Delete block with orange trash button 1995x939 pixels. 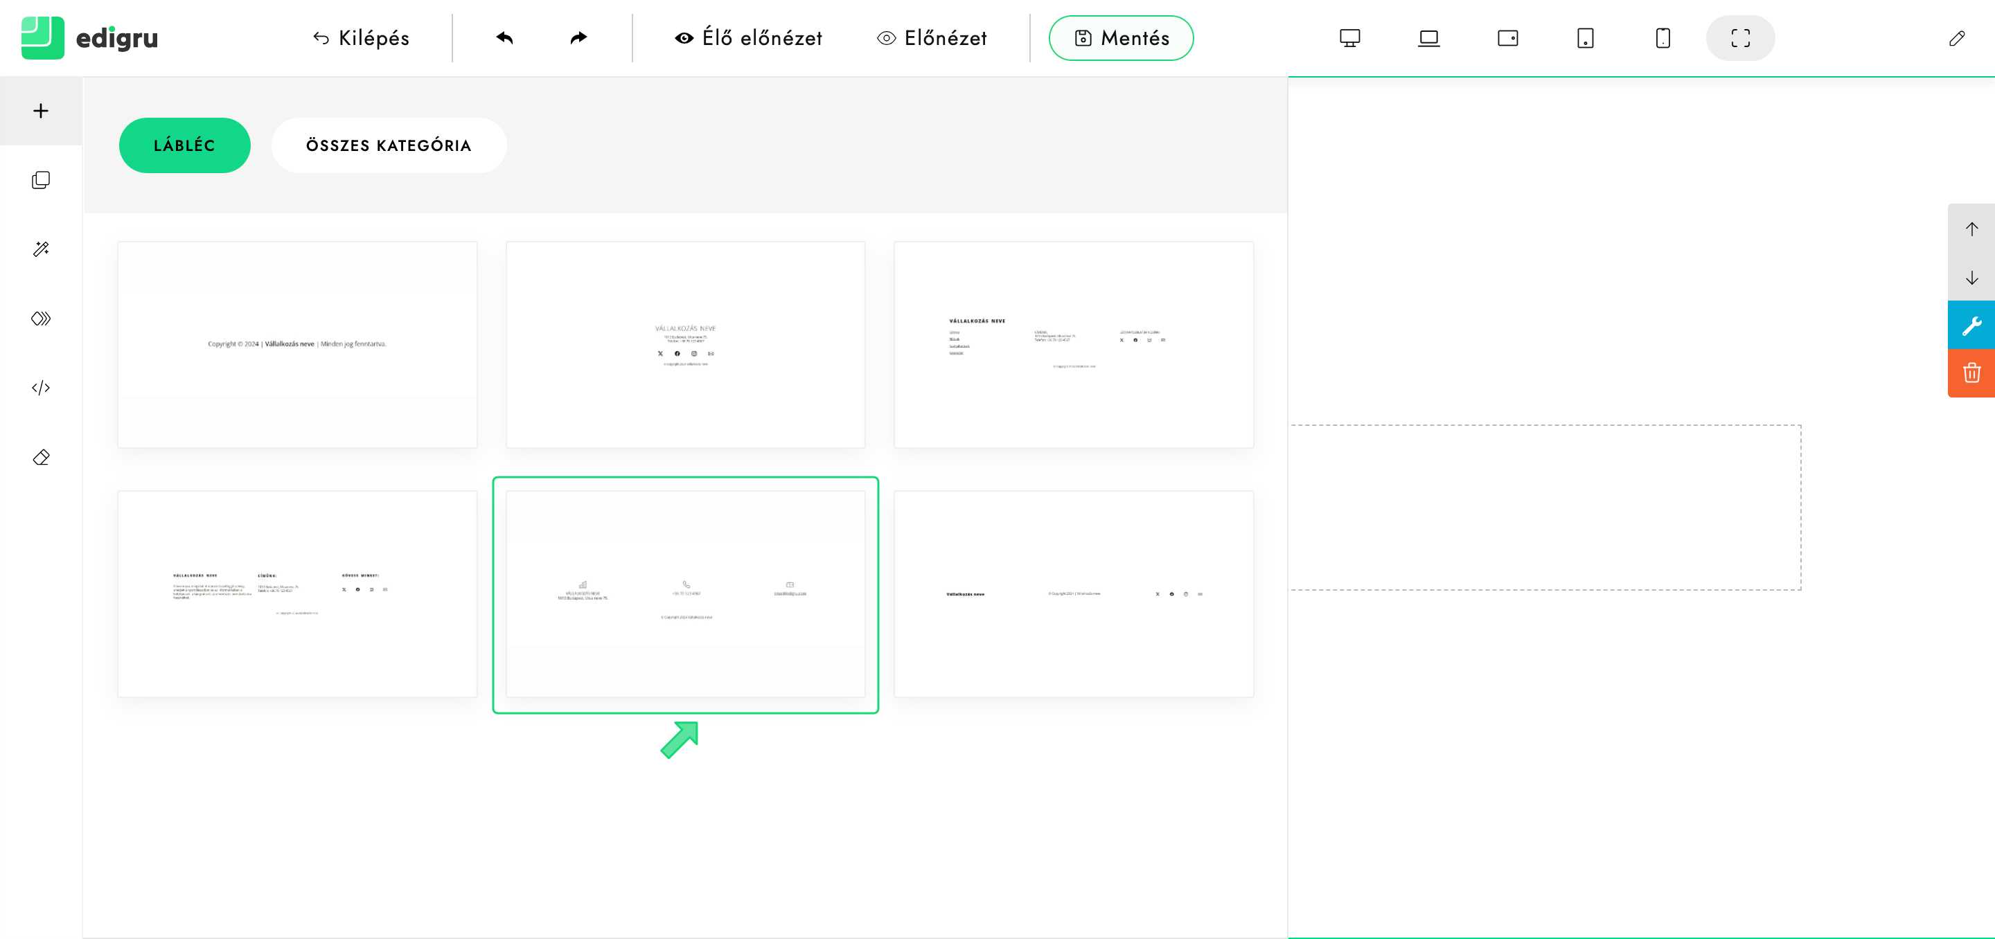coord(1971,373)
